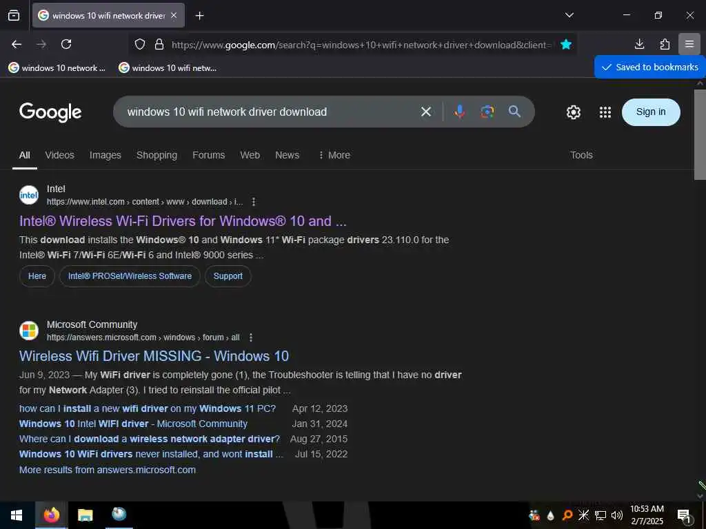The height and width of the screenshot is (529, 706).
Task: Open 'download a wireless network adapter driver' link
Action: point(150,439)
